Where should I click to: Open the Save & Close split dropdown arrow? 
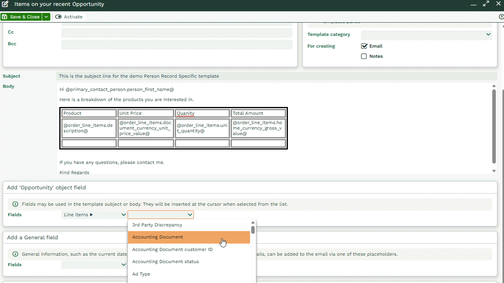click(46, 17)
